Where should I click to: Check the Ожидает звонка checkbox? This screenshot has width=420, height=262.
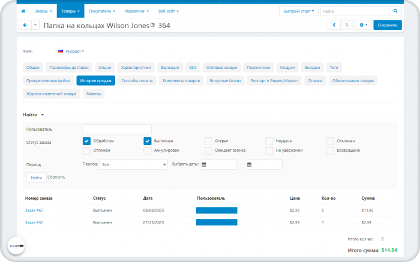[x=208, y=150]
